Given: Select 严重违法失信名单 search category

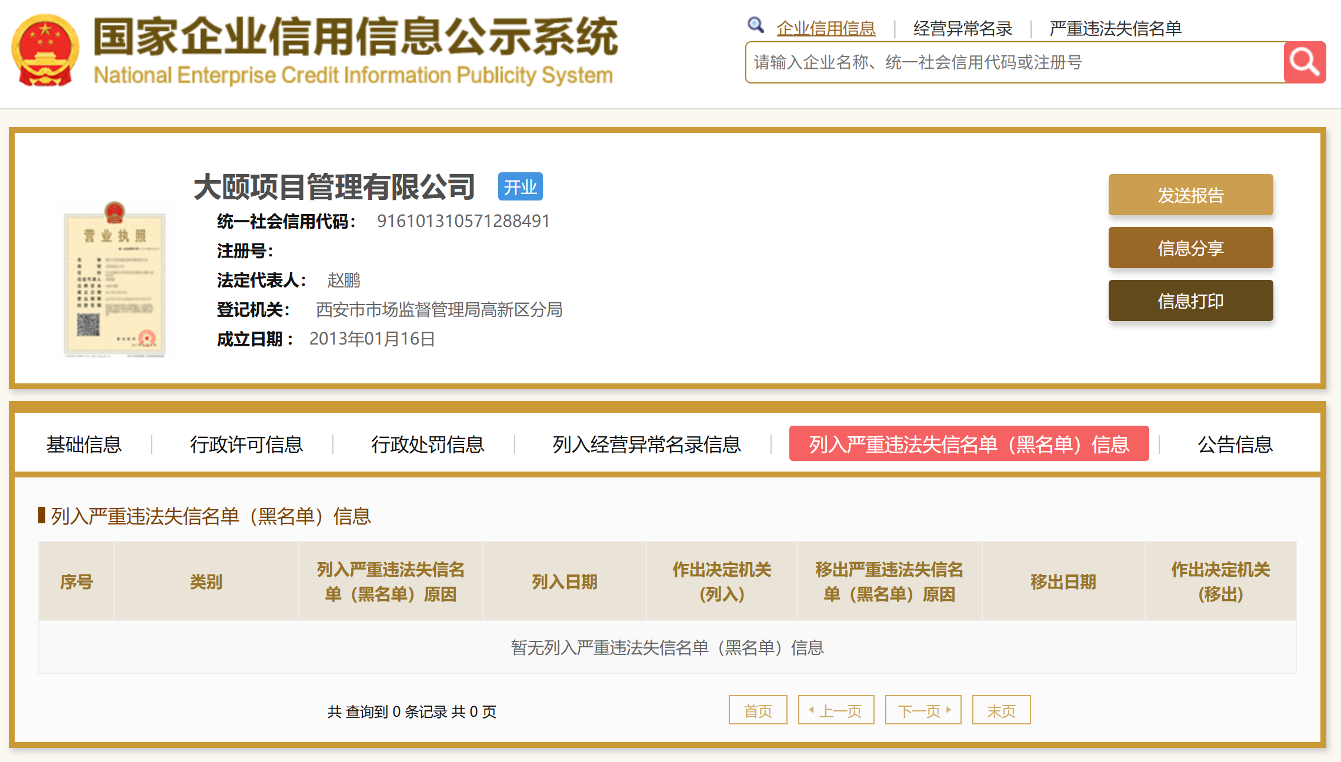Looking at the screenshot, I should 1115,28.
